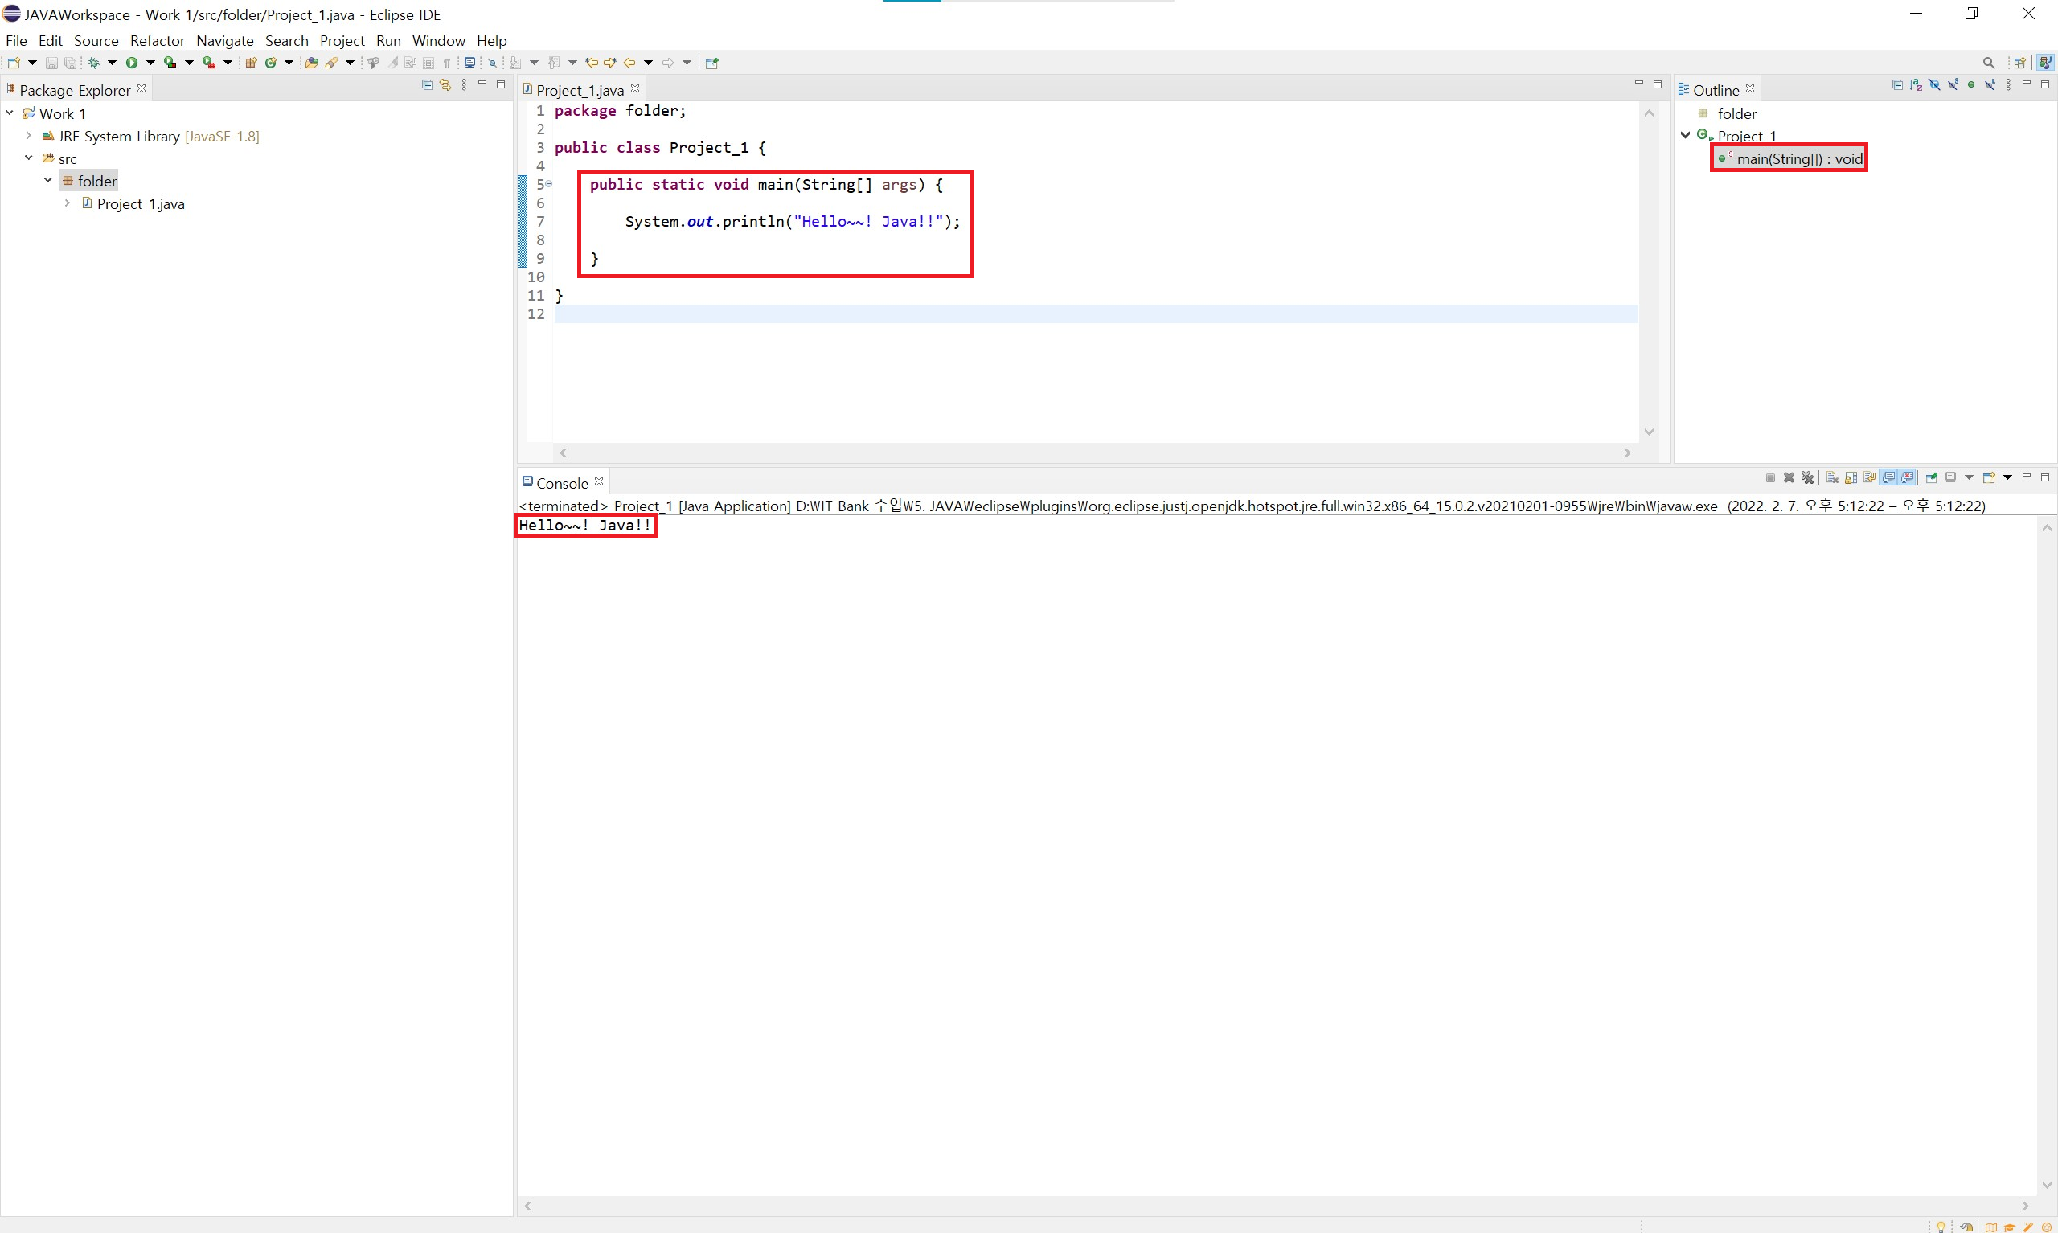Click the Last Edit Location arrow icon

point(592,63)
